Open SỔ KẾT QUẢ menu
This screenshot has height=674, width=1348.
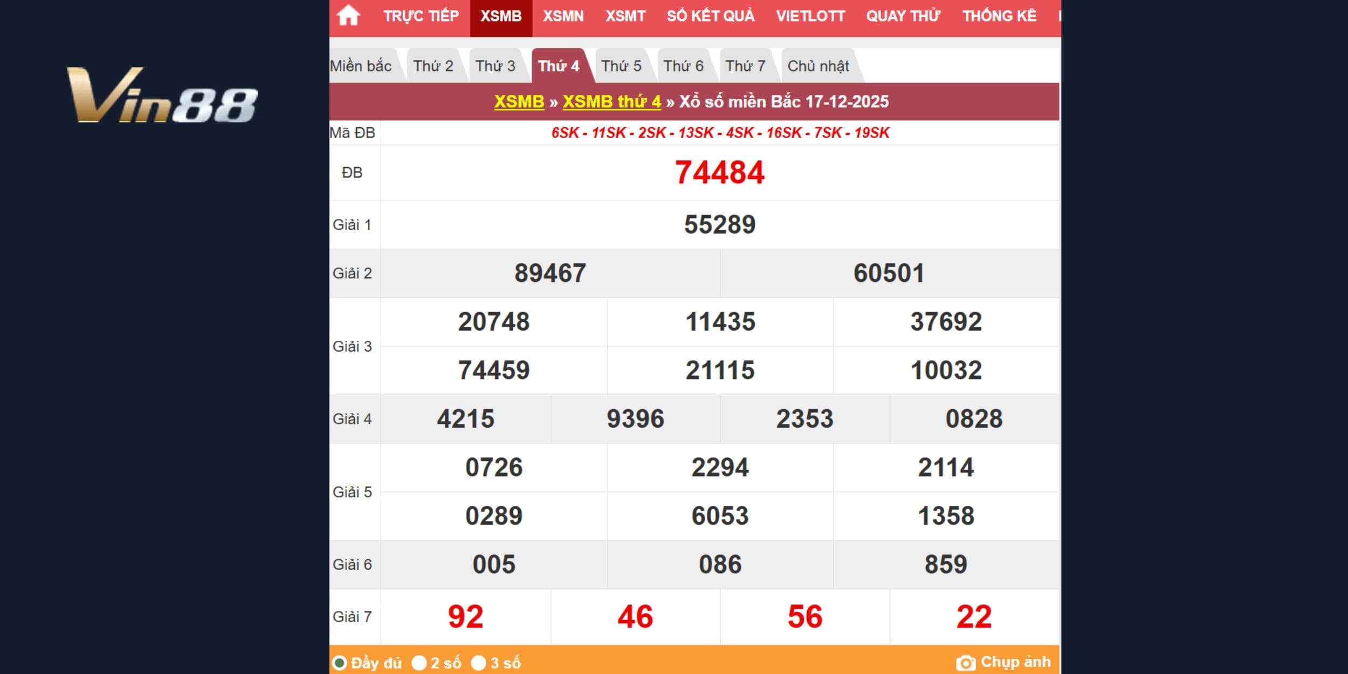point(710,16)
